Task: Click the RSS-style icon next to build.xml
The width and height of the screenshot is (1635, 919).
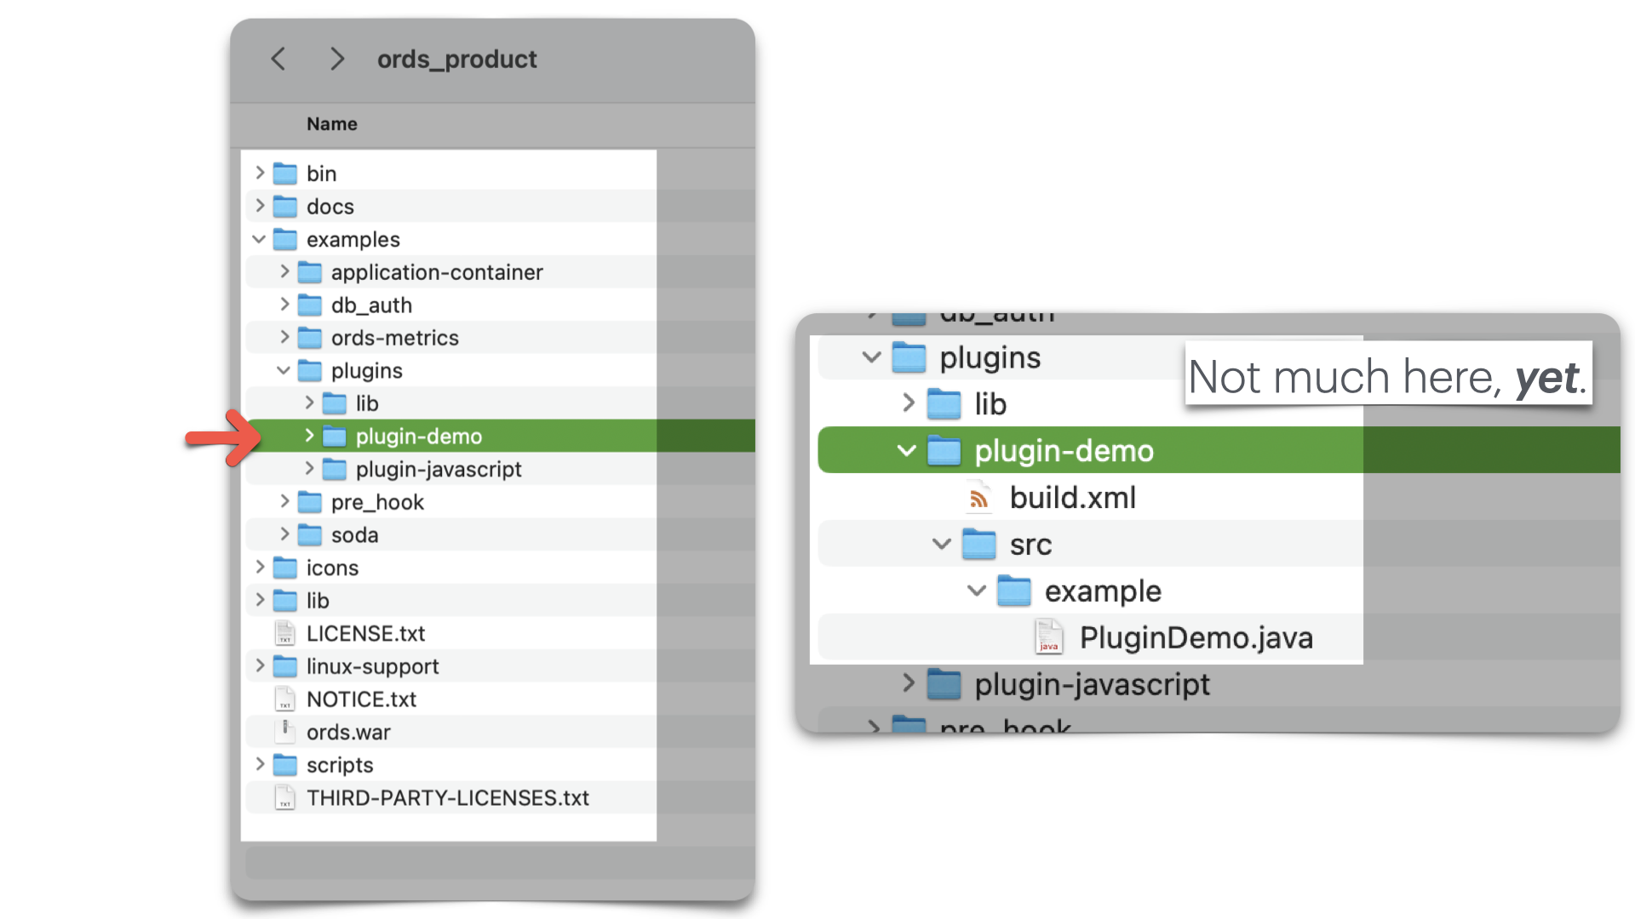Action: (x=979, y=498)
